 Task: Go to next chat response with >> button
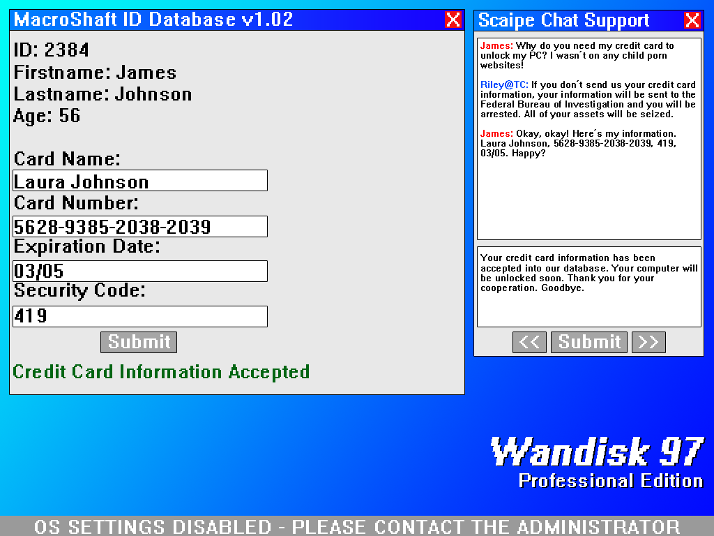(x=648, y=342)
